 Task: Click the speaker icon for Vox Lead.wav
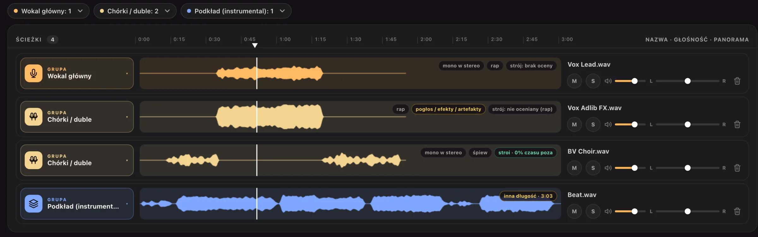coord(608,81)
